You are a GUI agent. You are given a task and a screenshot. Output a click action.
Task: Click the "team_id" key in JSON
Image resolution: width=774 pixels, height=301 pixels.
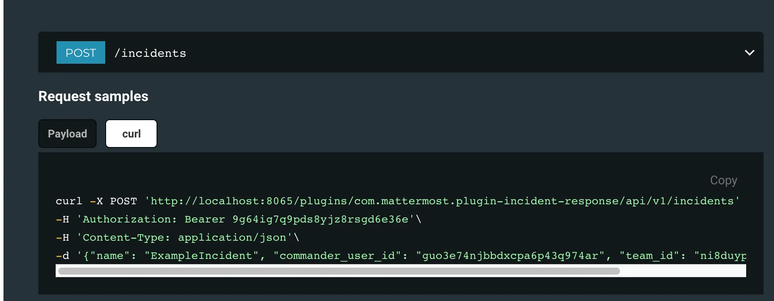pos(650,256)
